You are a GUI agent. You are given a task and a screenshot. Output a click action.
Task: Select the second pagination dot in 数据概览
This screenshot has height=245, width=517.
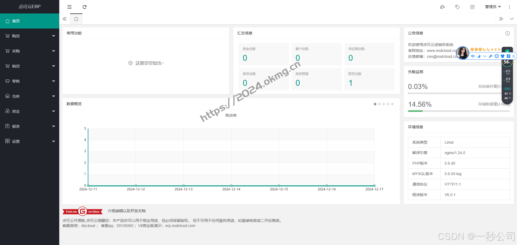click(379, 104)
